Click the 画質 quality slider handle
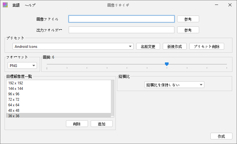This screenshot has height=144, width=237. [x=167, y=64]
